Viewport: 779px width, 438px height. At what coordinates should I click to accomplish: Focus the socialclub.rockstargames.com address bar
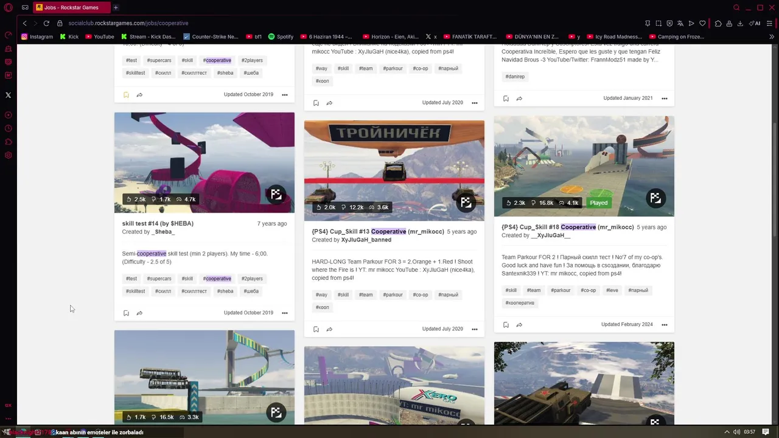tap(128, 23)
